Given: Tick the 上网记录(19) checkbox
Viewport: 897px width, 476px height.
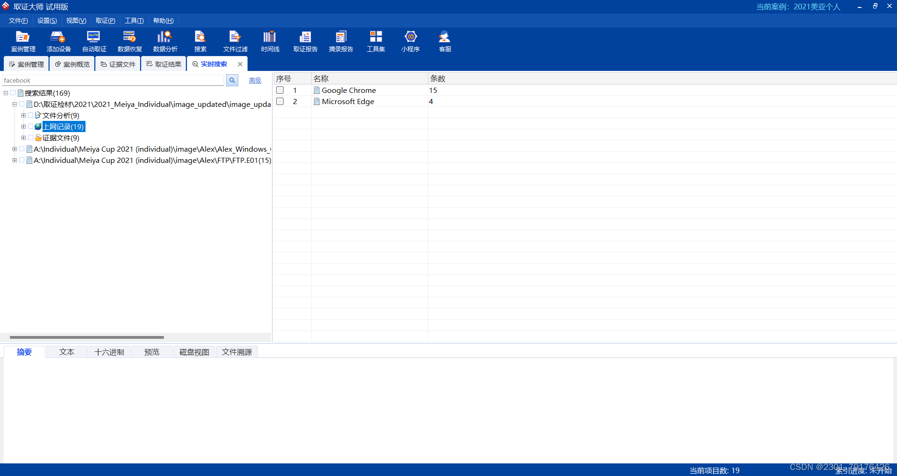Looking at the screenshot, I should tap(31, 126).
